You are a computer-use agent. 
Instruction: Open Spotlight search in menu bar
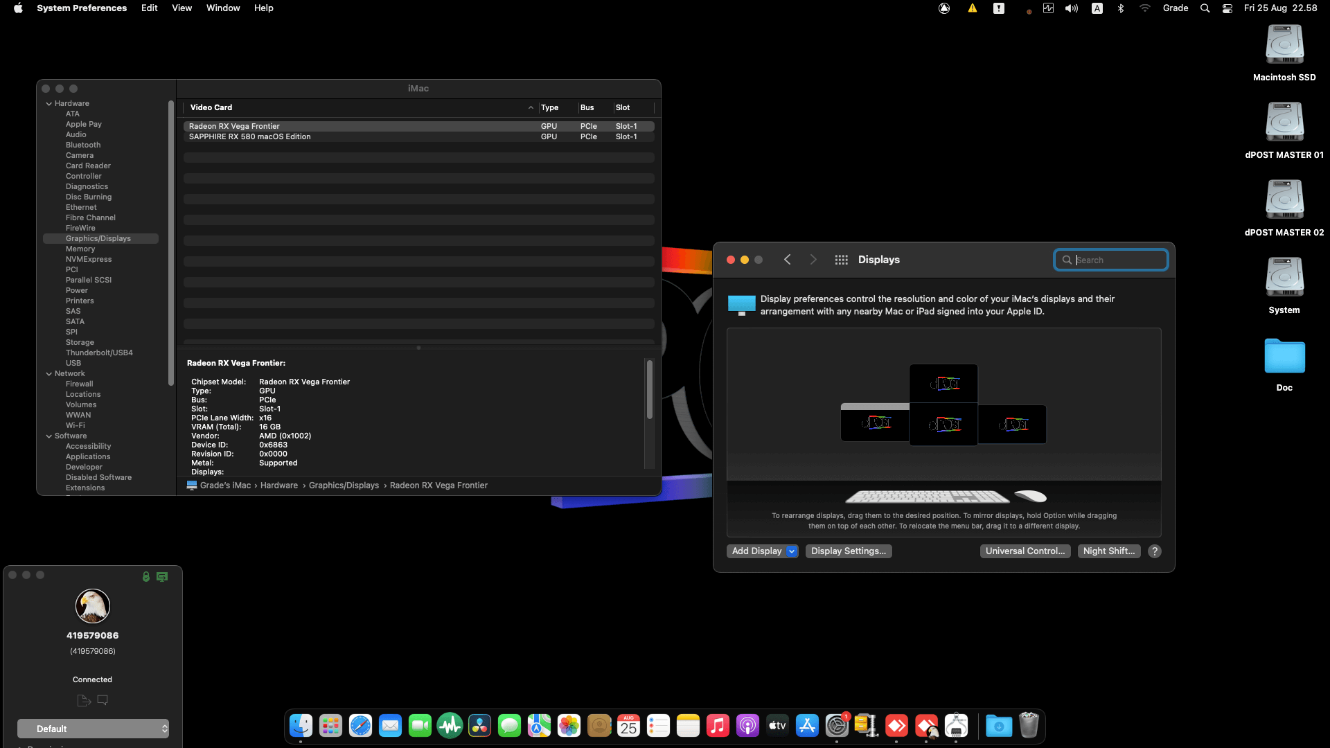point(1205,8)
